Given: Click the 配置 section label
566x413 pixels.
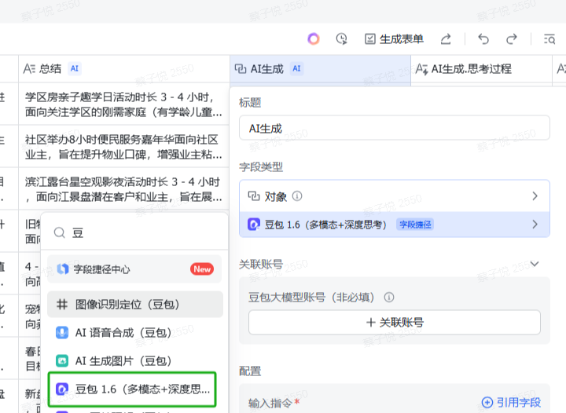Looking at the screenshot, I should click(x=250, y=371).
